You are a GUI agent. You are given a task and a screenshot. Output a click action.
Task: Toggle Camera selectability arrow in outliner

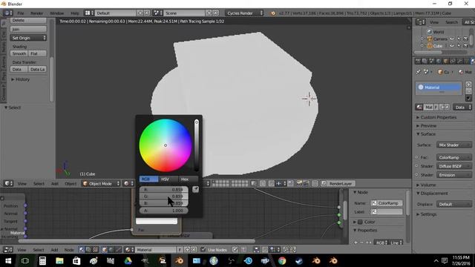pos(459,39)
